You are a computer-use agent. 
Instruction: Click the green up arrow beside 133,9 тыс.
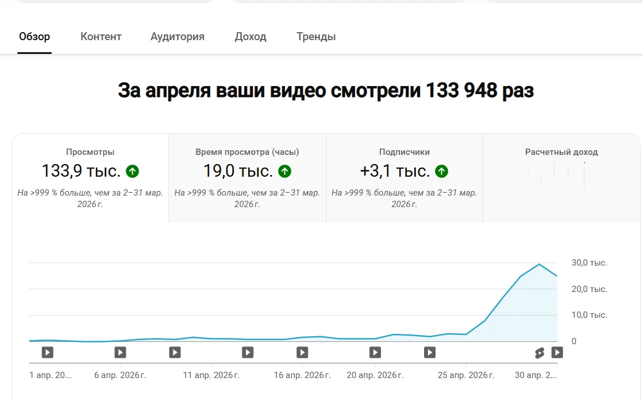pyautogui.click(x=133, y=171)
